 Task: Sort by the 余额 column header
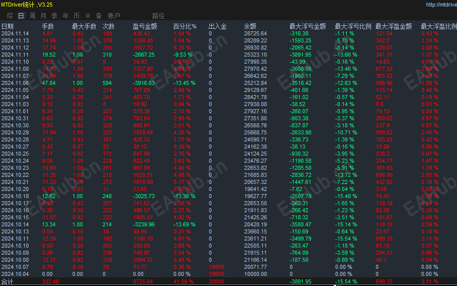[250, 26]
